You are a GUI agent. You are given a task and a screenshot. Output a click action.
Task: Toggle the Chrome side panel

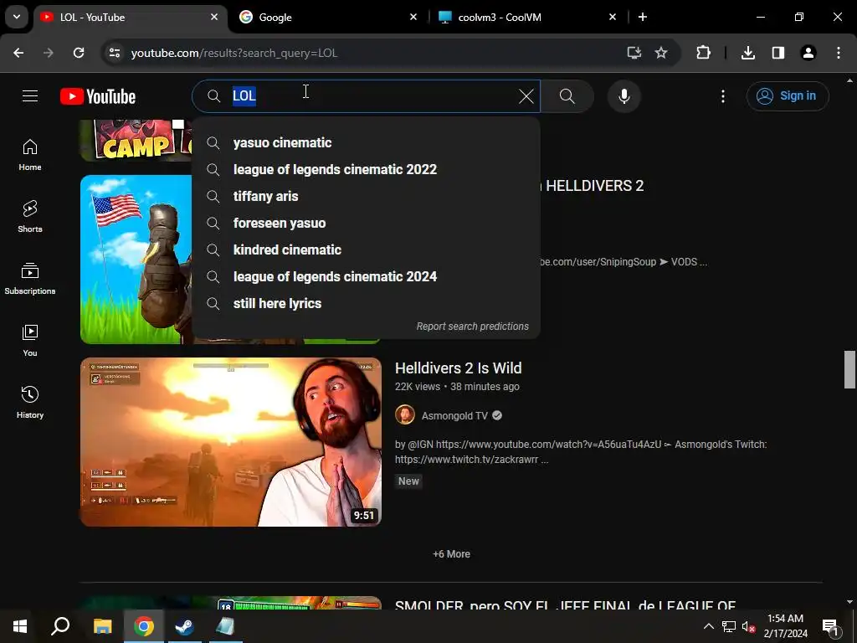pos(778,53)
